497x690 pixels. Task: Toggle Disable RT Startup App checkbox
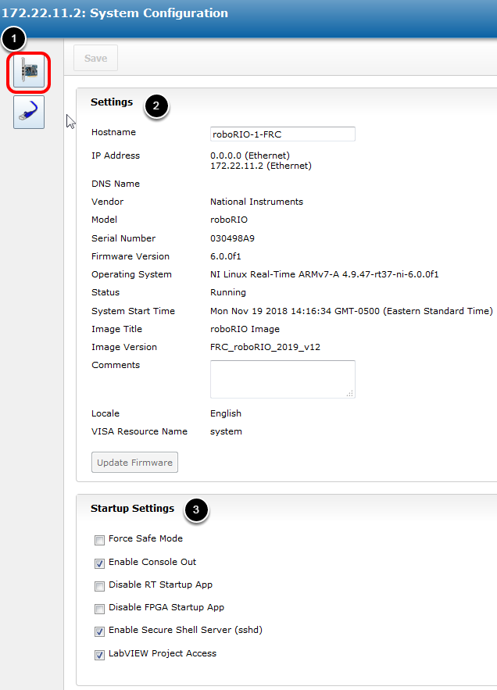point(99,585)
